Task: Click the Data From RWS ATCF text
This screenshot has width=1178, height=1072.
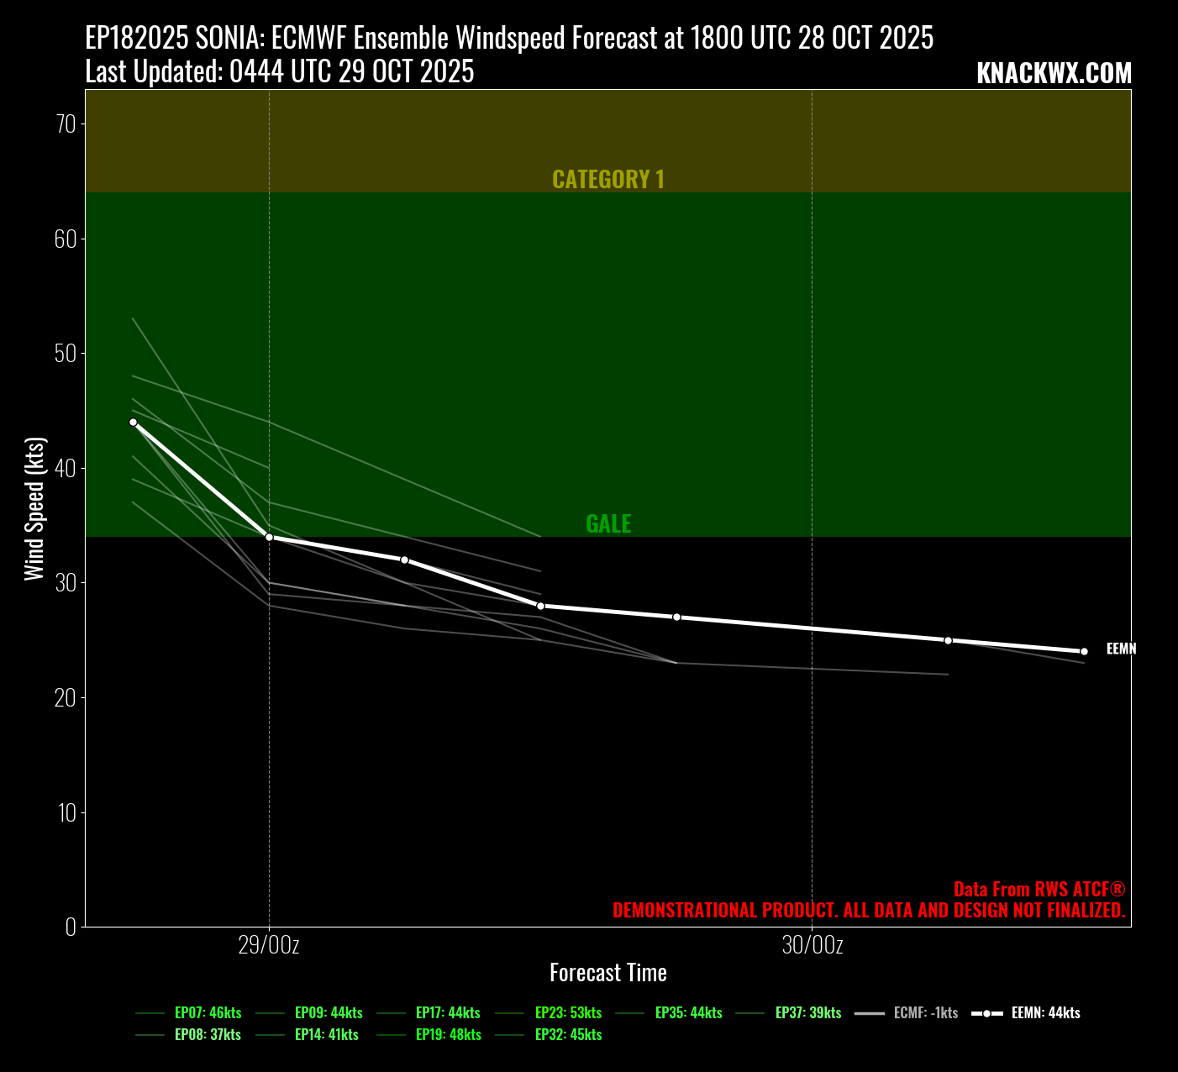Action: tap(1039, 890)
